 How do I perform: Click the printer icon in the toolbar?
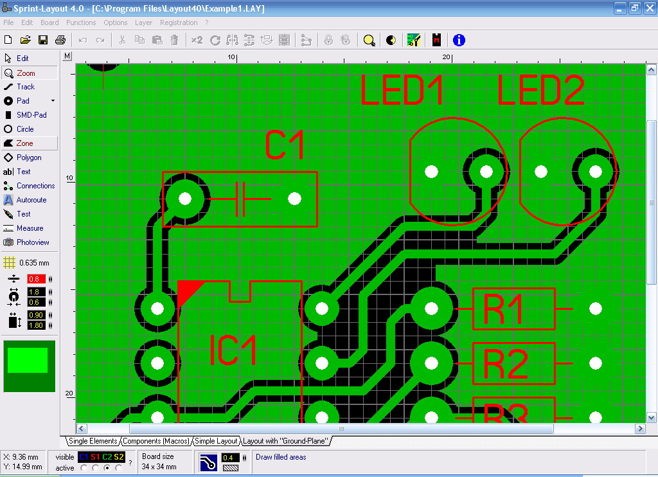click(x=60, y=40)
